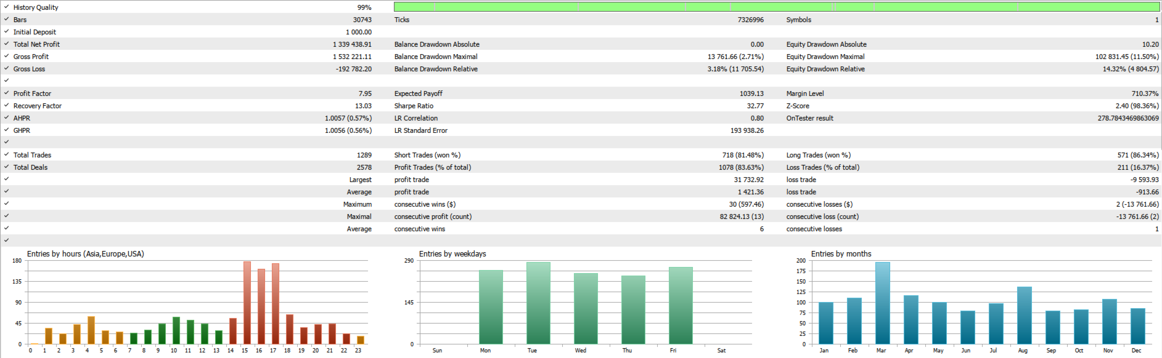Select the LR Correlation value 0.80
Image resolution: width=1162 pixels, height=358 pixels.
tap(757, 118)
